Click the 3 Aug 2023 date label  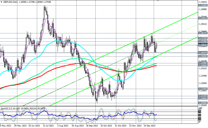pyautogui.click(x=63, y=126)
